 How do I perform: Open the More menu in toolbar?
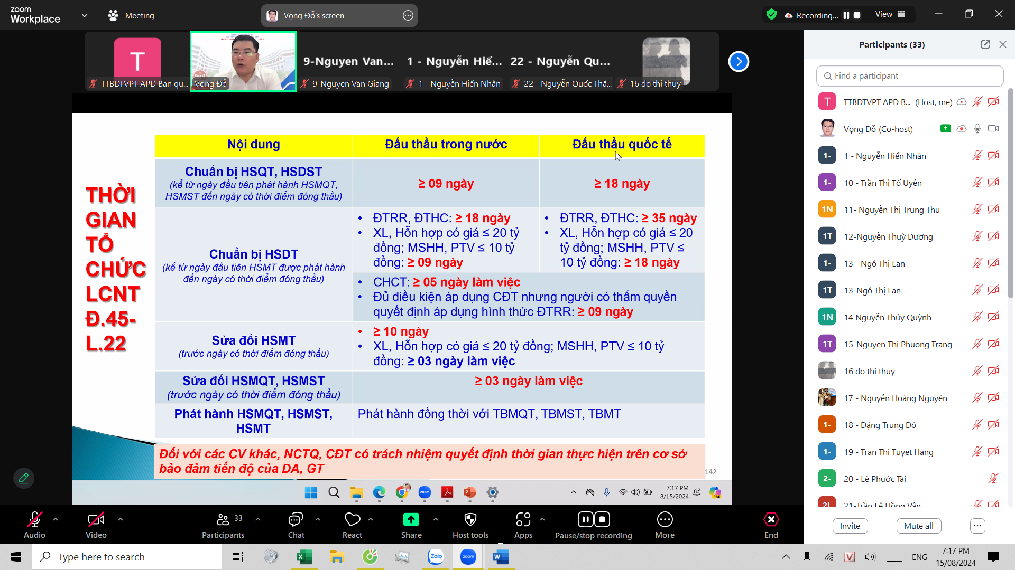click(665, 520)
